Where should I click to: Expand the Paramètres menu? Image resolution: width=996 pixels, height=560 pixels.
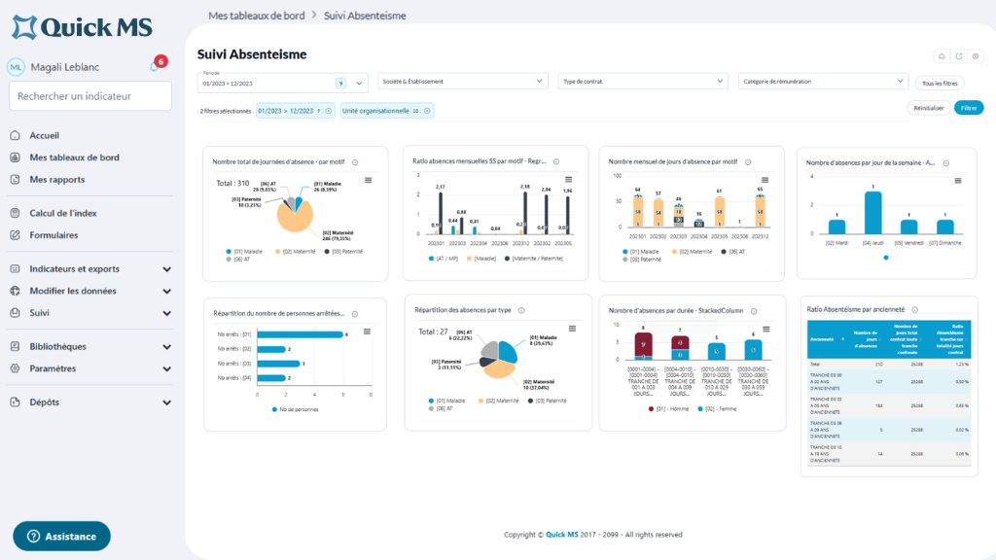pyautogui.click(x=90, y=368)
